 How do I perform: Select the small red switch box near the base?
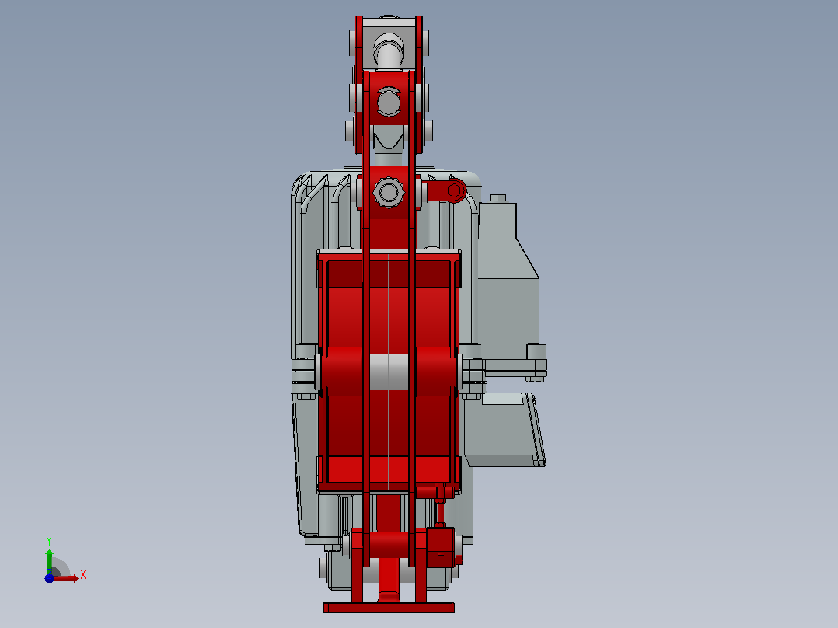[440, 546]
